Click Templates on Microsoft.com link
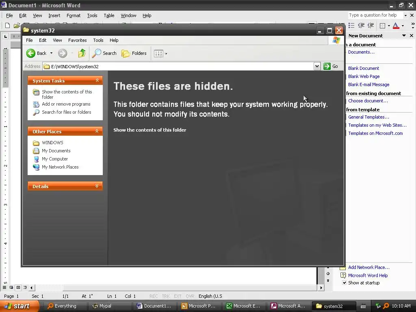 pyautogui.click(x=375, y=133)
